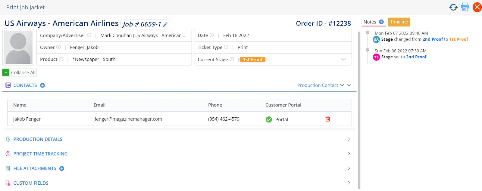Switch to the Notes tab
The image size is (482, 191).
370,22
